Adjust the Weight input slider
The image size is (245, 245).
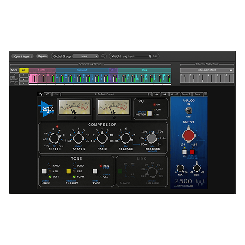pyautogui.click(x=143, y=56)
